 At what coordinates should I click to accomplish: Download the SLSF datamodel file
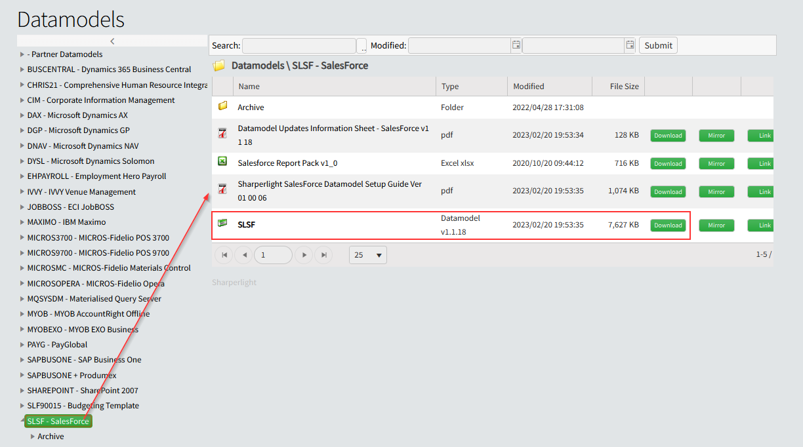coord(668,225)
